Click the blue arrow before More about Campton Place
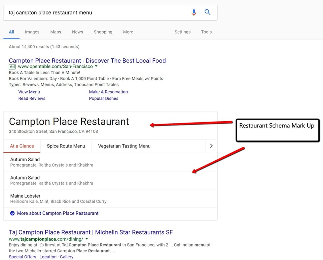The image size is (323, 260). click(12, 213)
